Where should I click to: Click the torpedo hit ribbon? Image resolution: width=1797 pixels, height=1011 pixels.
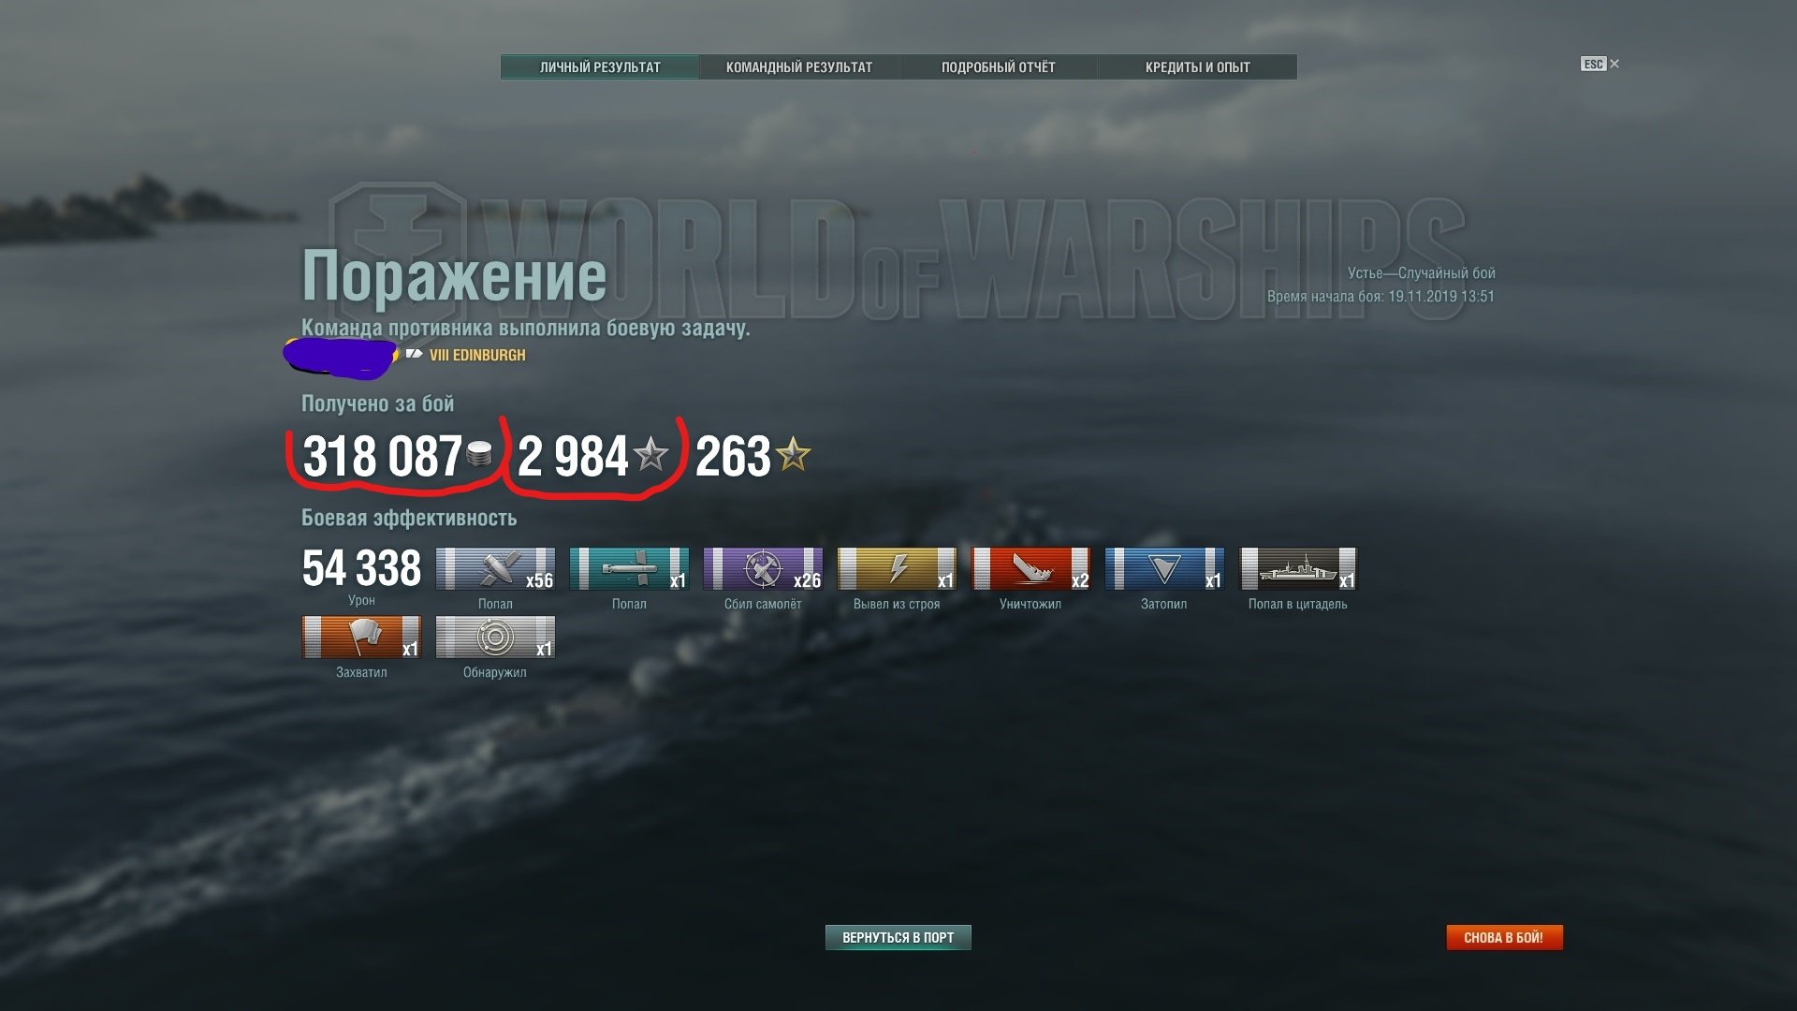(629, 569)
